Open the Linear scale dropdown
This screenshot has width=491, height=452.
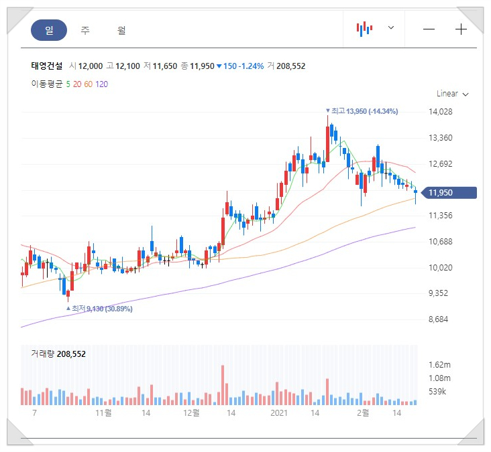tap(452, 94)
